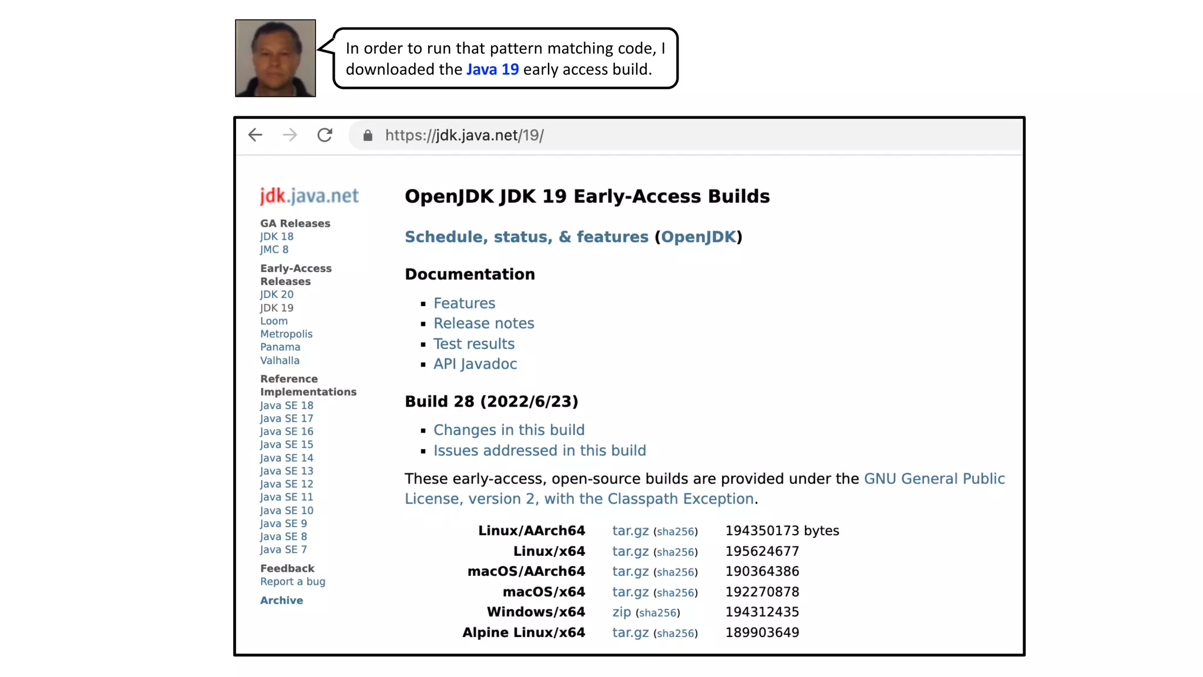The width and height of the screenshot is (1203, 677).
Task: Open Issues addressed in this build
Action: (539, 450)
